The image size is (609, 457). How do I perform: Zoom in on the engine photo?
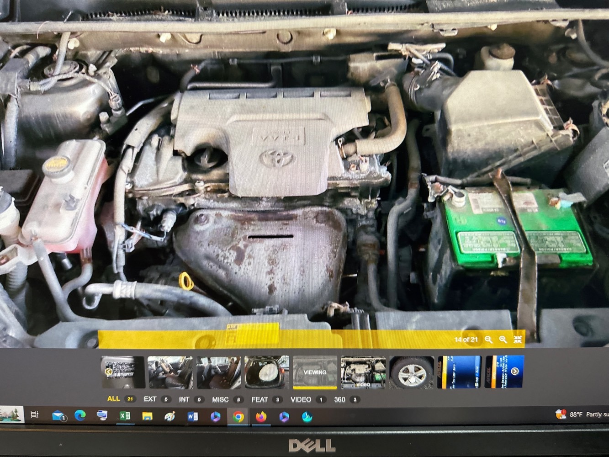(503, 340)
